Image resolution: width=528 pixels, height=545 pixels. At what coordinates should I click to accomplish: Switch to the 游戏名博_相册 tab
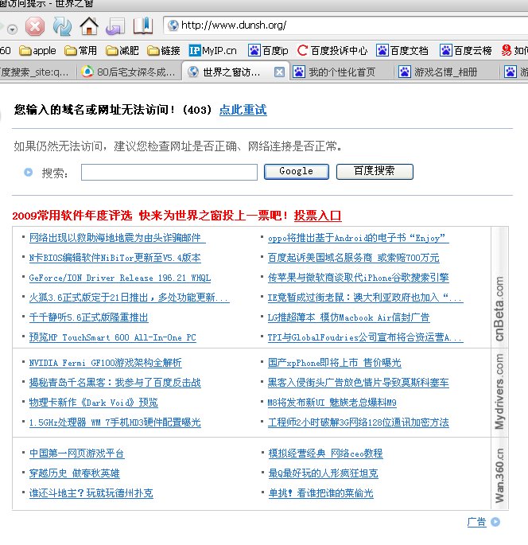pyautogui.click(x=445, y=72)
